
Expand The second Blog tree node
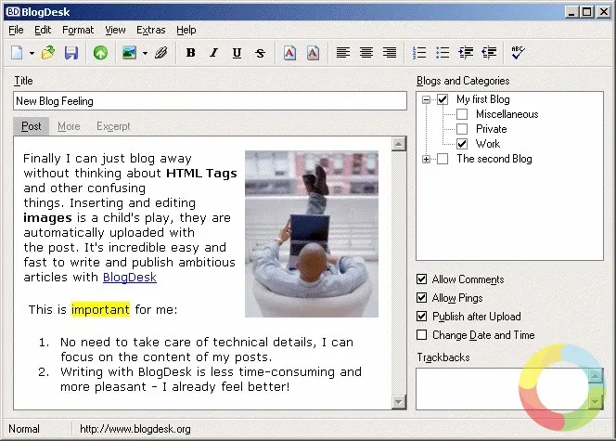point(426,159)
